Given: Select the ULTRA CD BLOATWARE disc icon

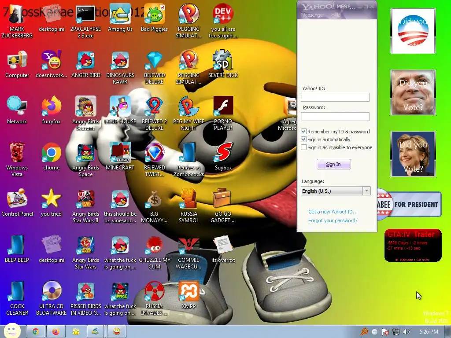Looking at the screenshot, I should [51, 298].
